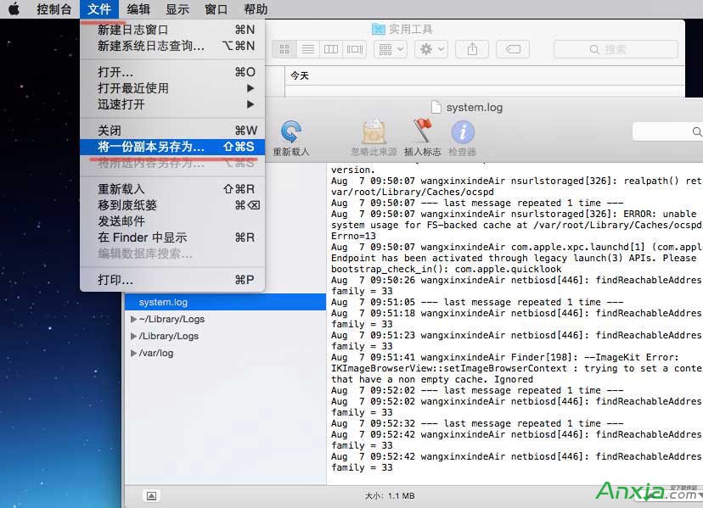This screenshot has width=703, height=508.
Task: Open the 窗口 menu
Action: [217, 9]
